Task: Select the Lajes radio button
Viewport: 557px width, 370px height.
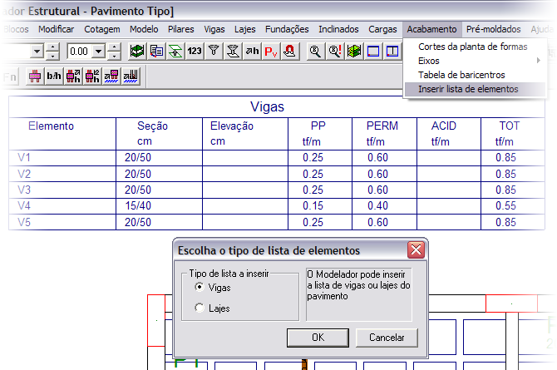Action: 199,308
